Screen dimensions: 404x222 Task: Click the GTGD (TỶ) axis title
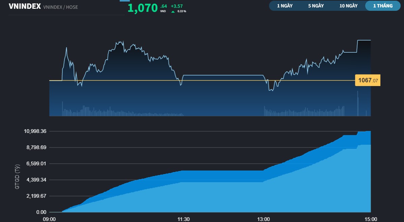click(x=17, y=176)
